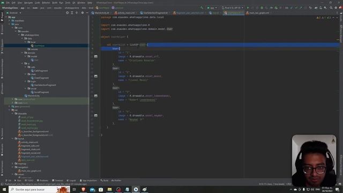
Task: Open the Profiler tool window
Action: (116, 181)
